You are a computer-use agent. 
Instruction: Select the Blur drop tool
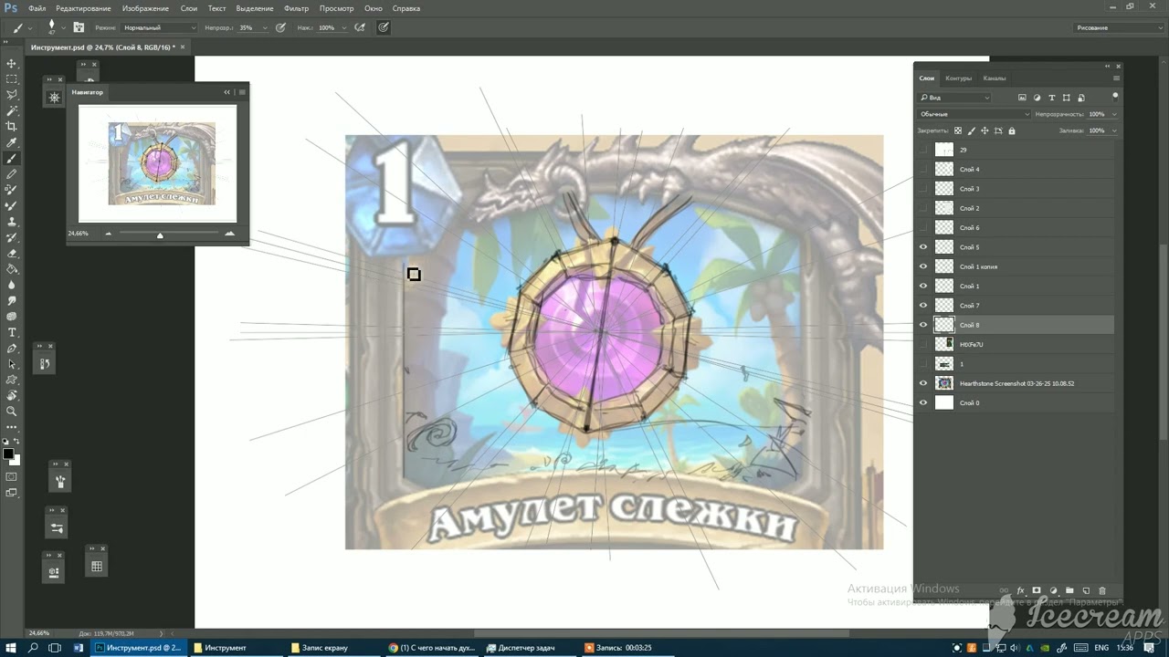click(12, 285)
